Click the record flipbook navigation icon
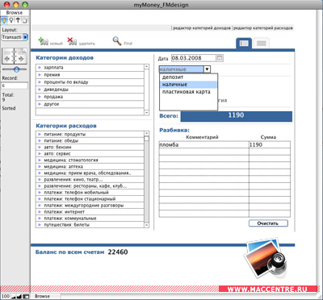 15,56
